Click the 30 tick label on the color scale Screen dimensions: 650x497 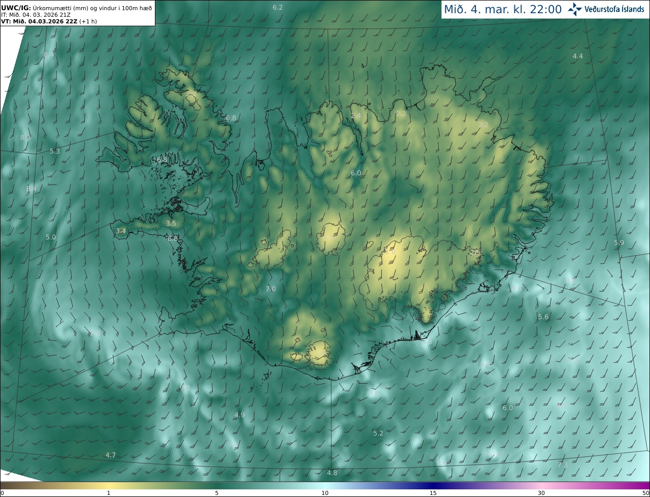pos(541,493)
